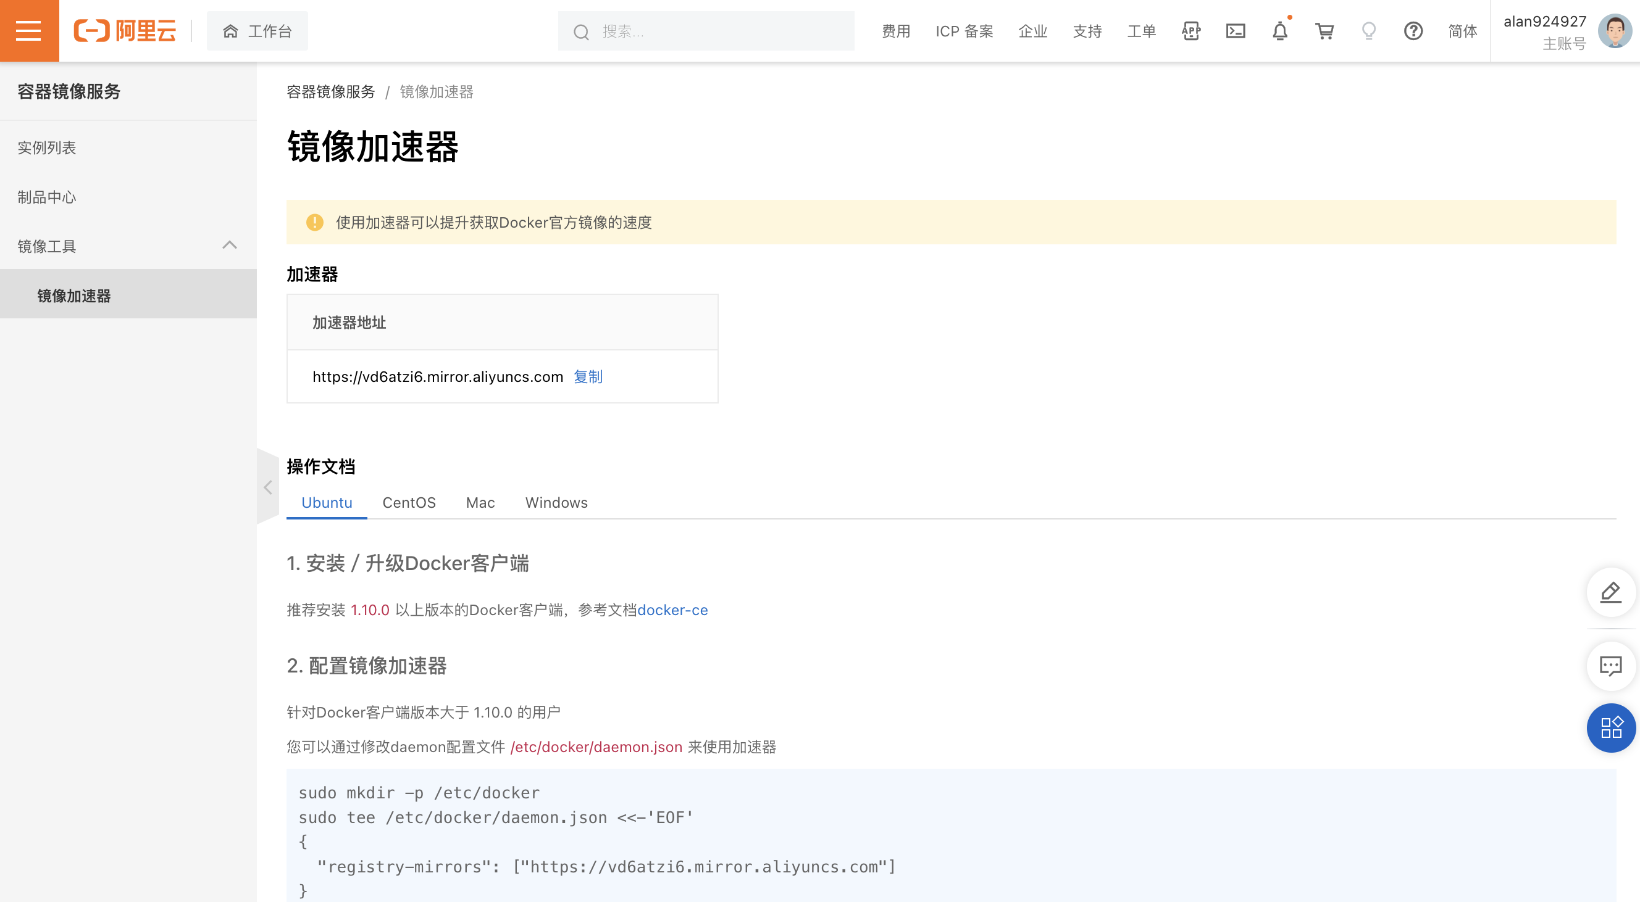This screenshot has height=902, width=1640.
Task: Open the blue apps grid button
Action: click(x=1612, y=727)
